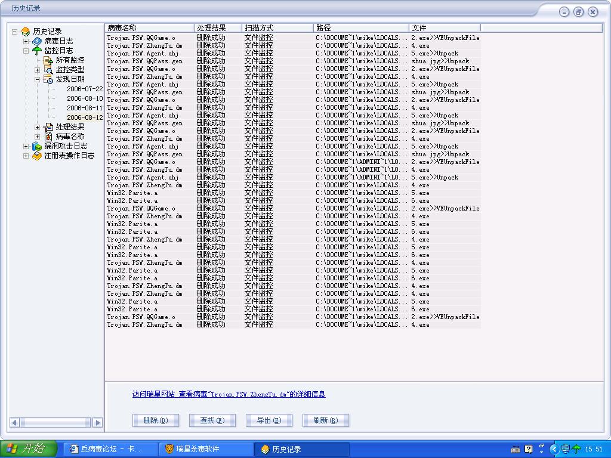Click the green umbrella icon beside 监控日志
Viewport: 611px width, 458px height.
pos(37,51)
